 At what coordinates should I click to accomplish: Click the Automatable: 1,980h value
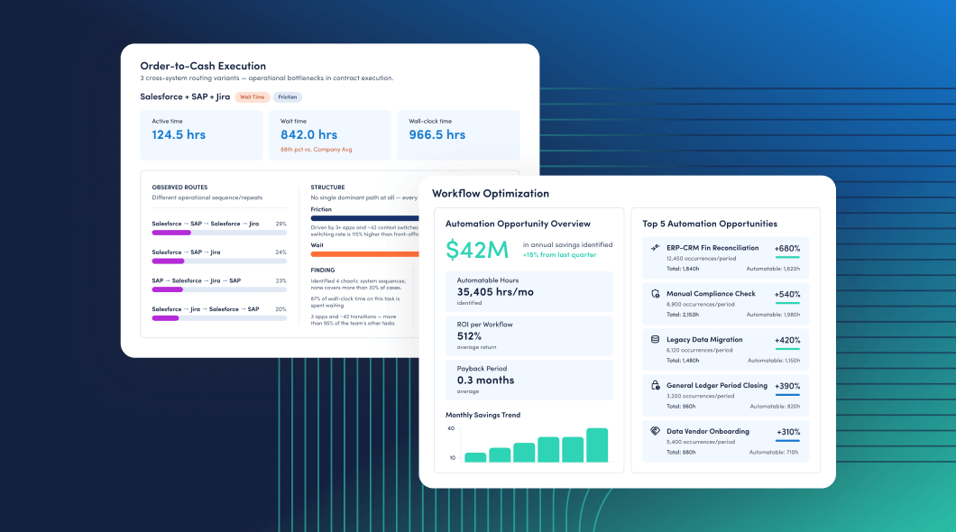pyautogui.click(x=773, y=315)
